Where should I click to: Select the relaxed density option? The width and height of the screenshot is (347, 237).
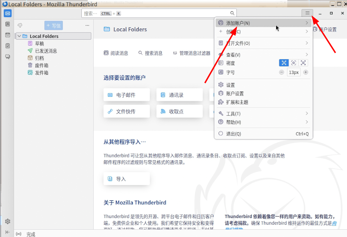point(303,63)
